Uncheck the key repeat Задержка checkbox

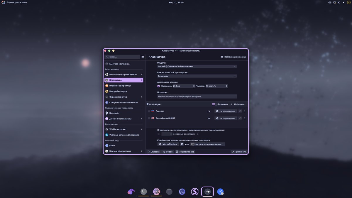coord(159,86)
